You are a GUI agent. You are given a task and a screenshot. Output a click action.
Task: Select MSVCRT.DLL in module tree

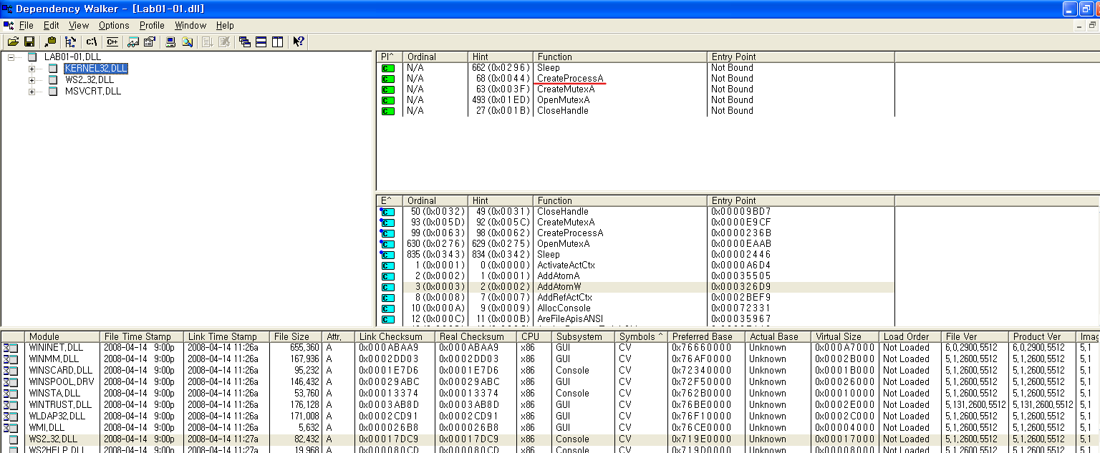coord(93,91)
